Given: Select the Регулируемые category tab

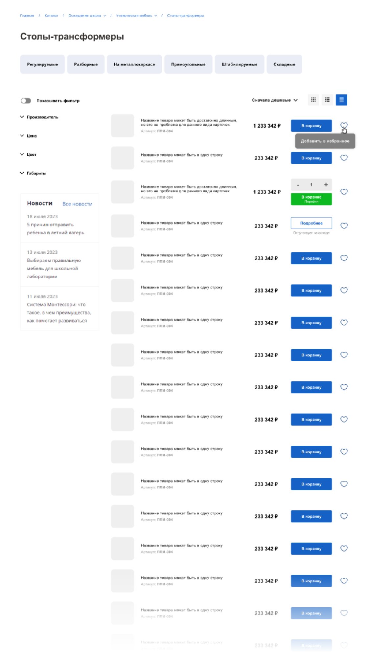Looking at the screenshot, I should pyautogui.click(x=42, y=64).
